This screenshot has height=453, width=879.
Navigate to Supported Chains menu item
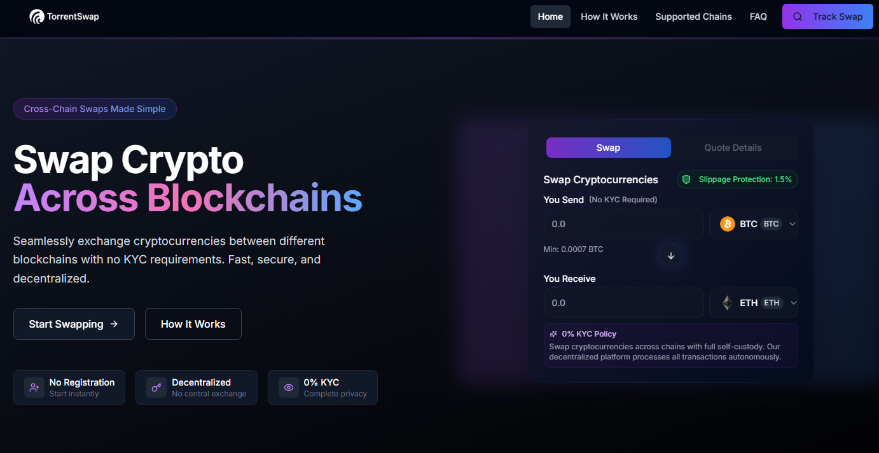coord(693,16)
